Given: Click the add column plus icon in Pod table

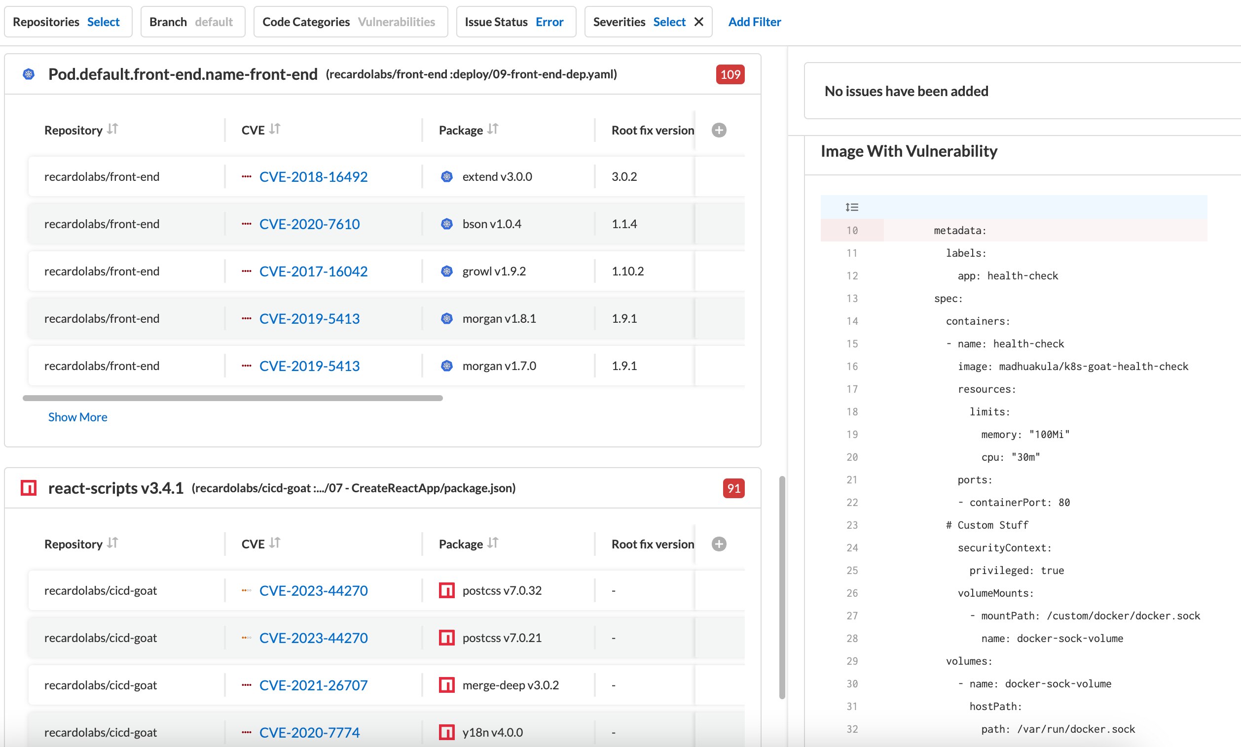Looking at the screenshot, I should coord(719,130).
